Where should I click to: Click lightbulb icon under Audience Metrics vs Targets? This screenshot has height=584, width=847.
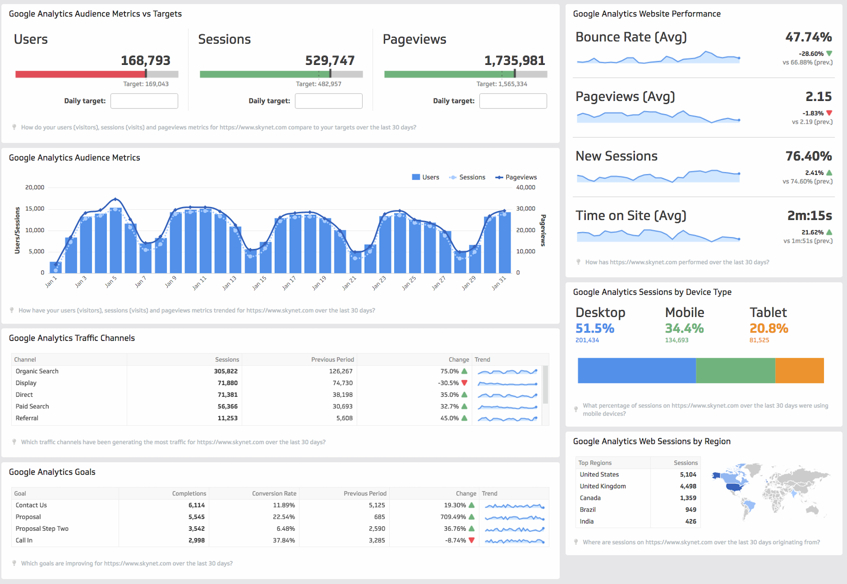[14, 127]
